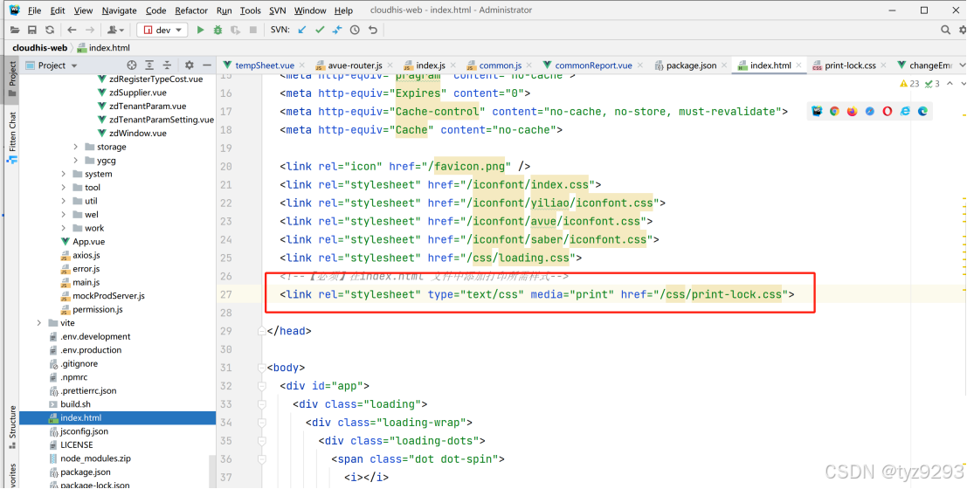Screen dimensions: 967x489
Task: Open Project panel gear options
Action: 190,65
